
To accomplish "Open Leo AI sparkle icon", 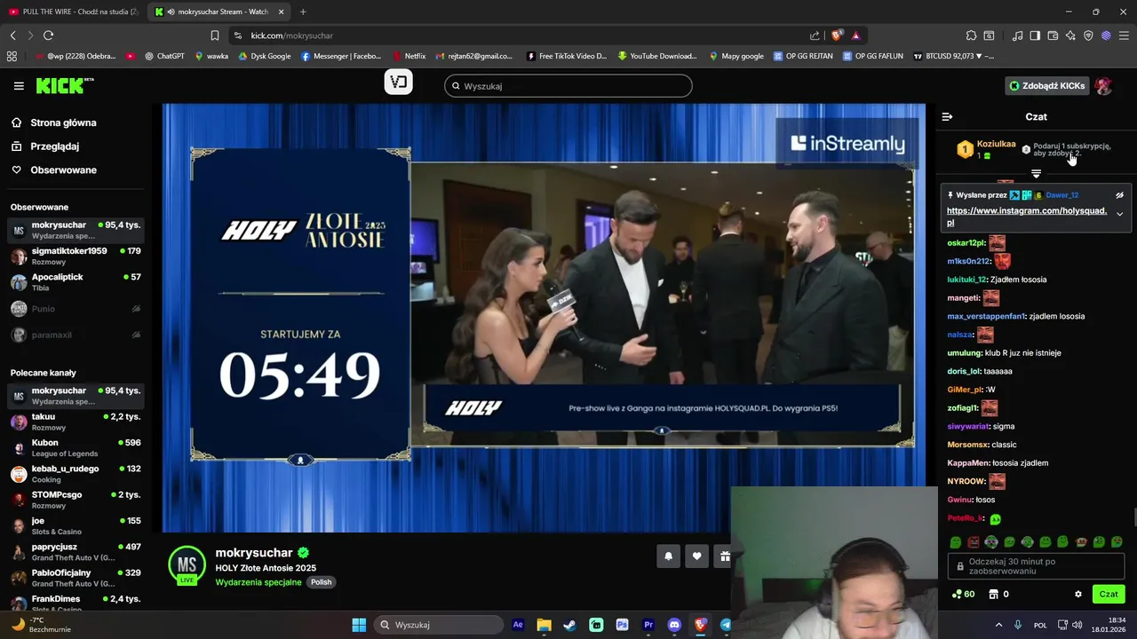I will tap(1070, 35).
